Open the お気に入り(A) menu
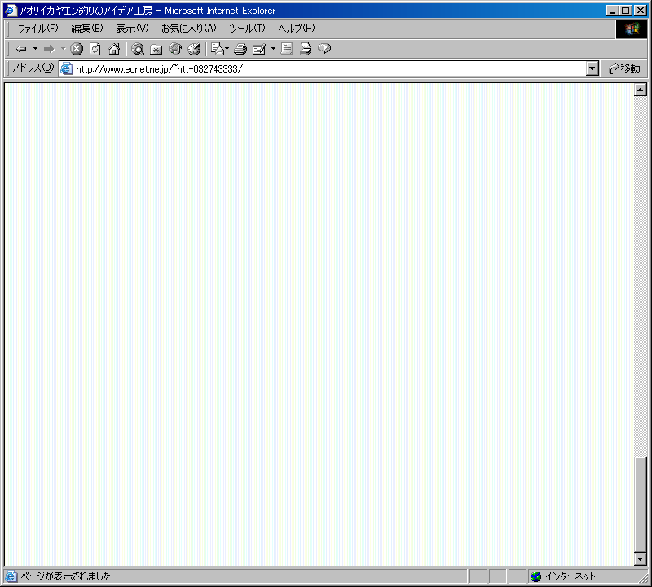The width and height of the screenshot is (652, 587). pyautogui.click(x=189, y=29)
